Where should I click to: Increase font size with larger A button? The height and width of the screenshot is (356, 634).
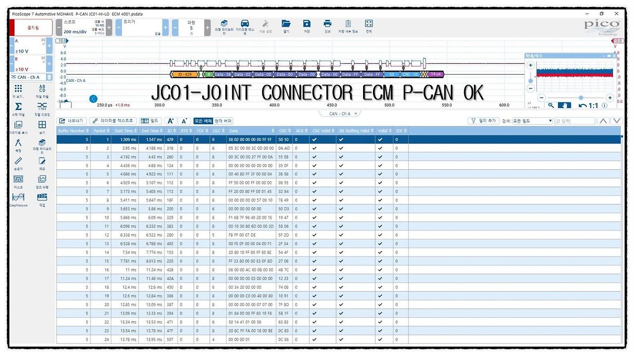(x=170, y=121)
